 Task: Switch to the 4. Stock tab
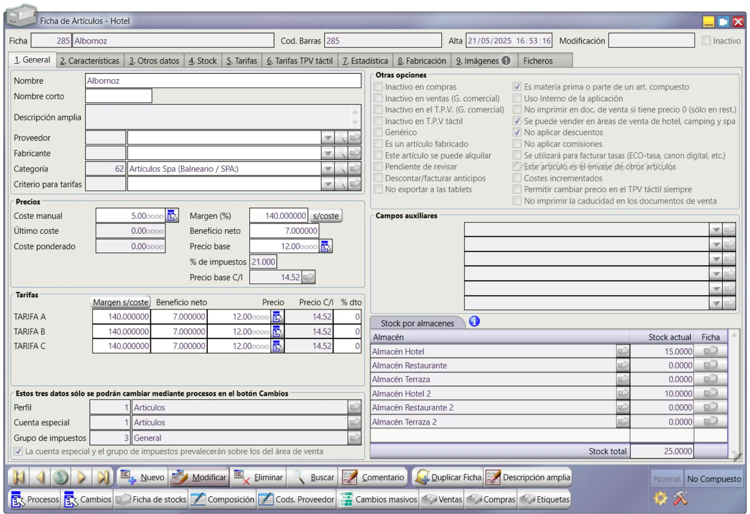(203, 61)
